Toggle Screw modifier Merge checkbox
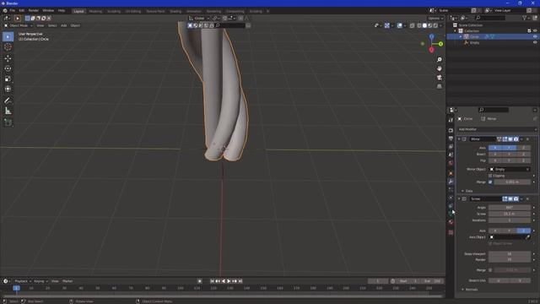Viewport: 540px width, 304px height. [x=490, y=270]
